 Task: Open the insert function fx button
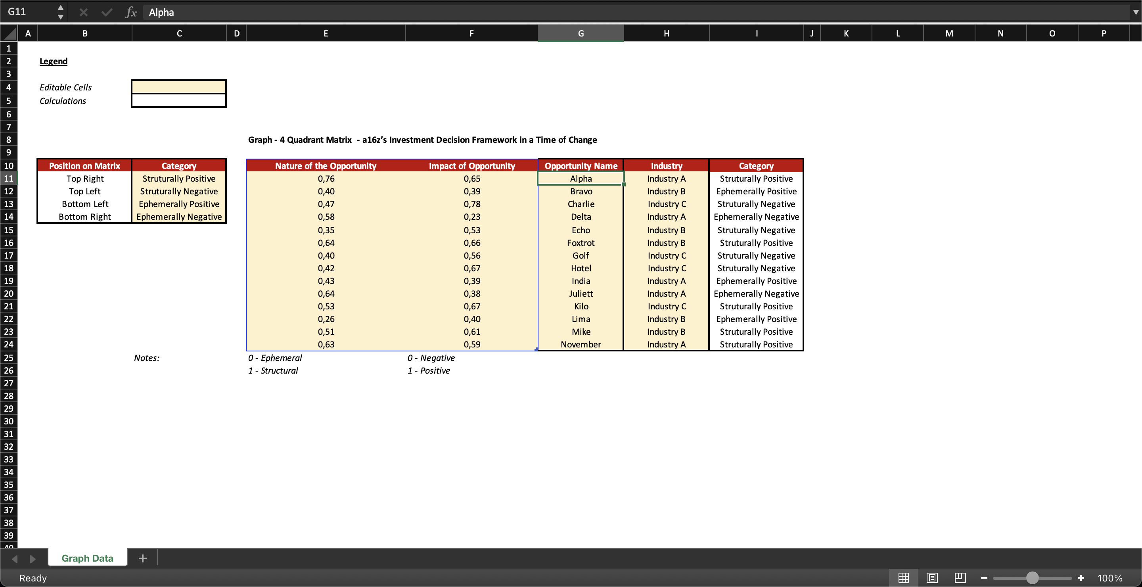(131, 12)
